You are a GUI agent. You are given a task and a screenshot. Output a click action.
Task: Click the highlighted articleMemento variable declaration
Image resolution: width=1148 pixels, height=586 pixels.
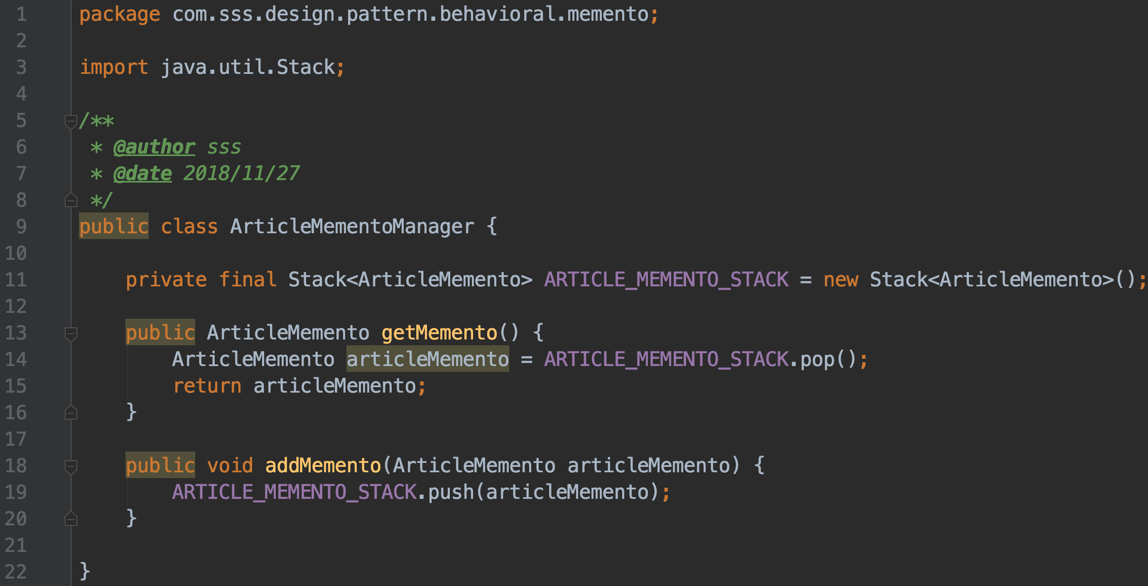click(427, 359)
